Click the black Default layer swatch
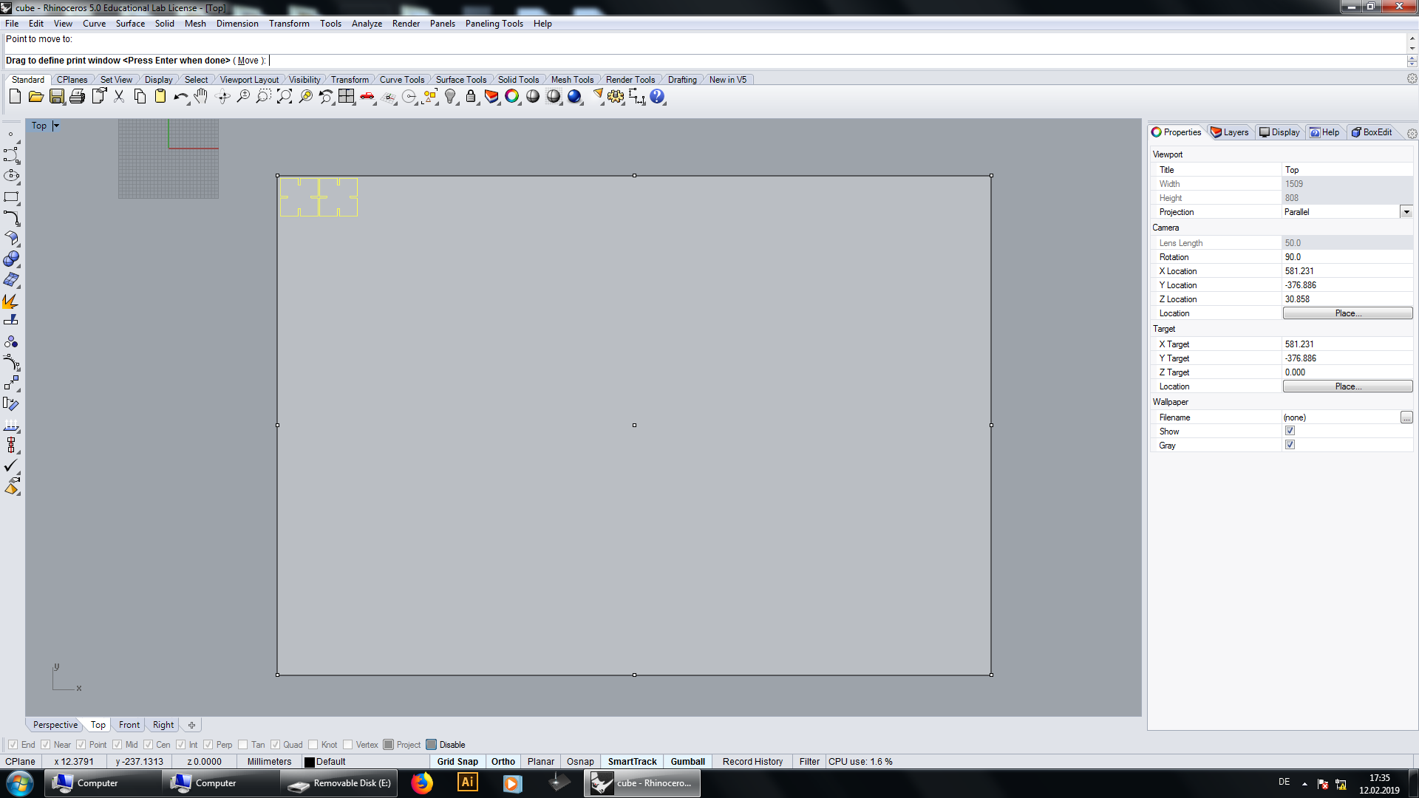Viewport: 1419px width, 798px height. coord(310,762)
